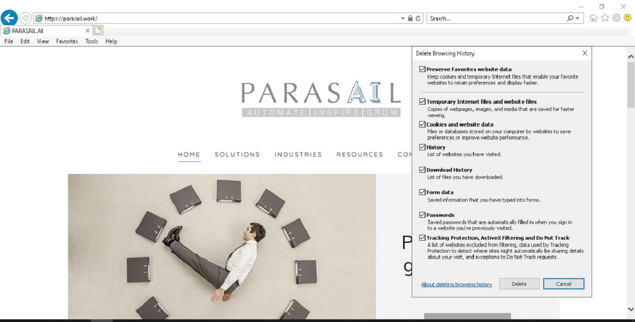This screenshot has width=635, height=322.
Task: Click the hero image of man among binders
Action: click(x=222, y=246)
